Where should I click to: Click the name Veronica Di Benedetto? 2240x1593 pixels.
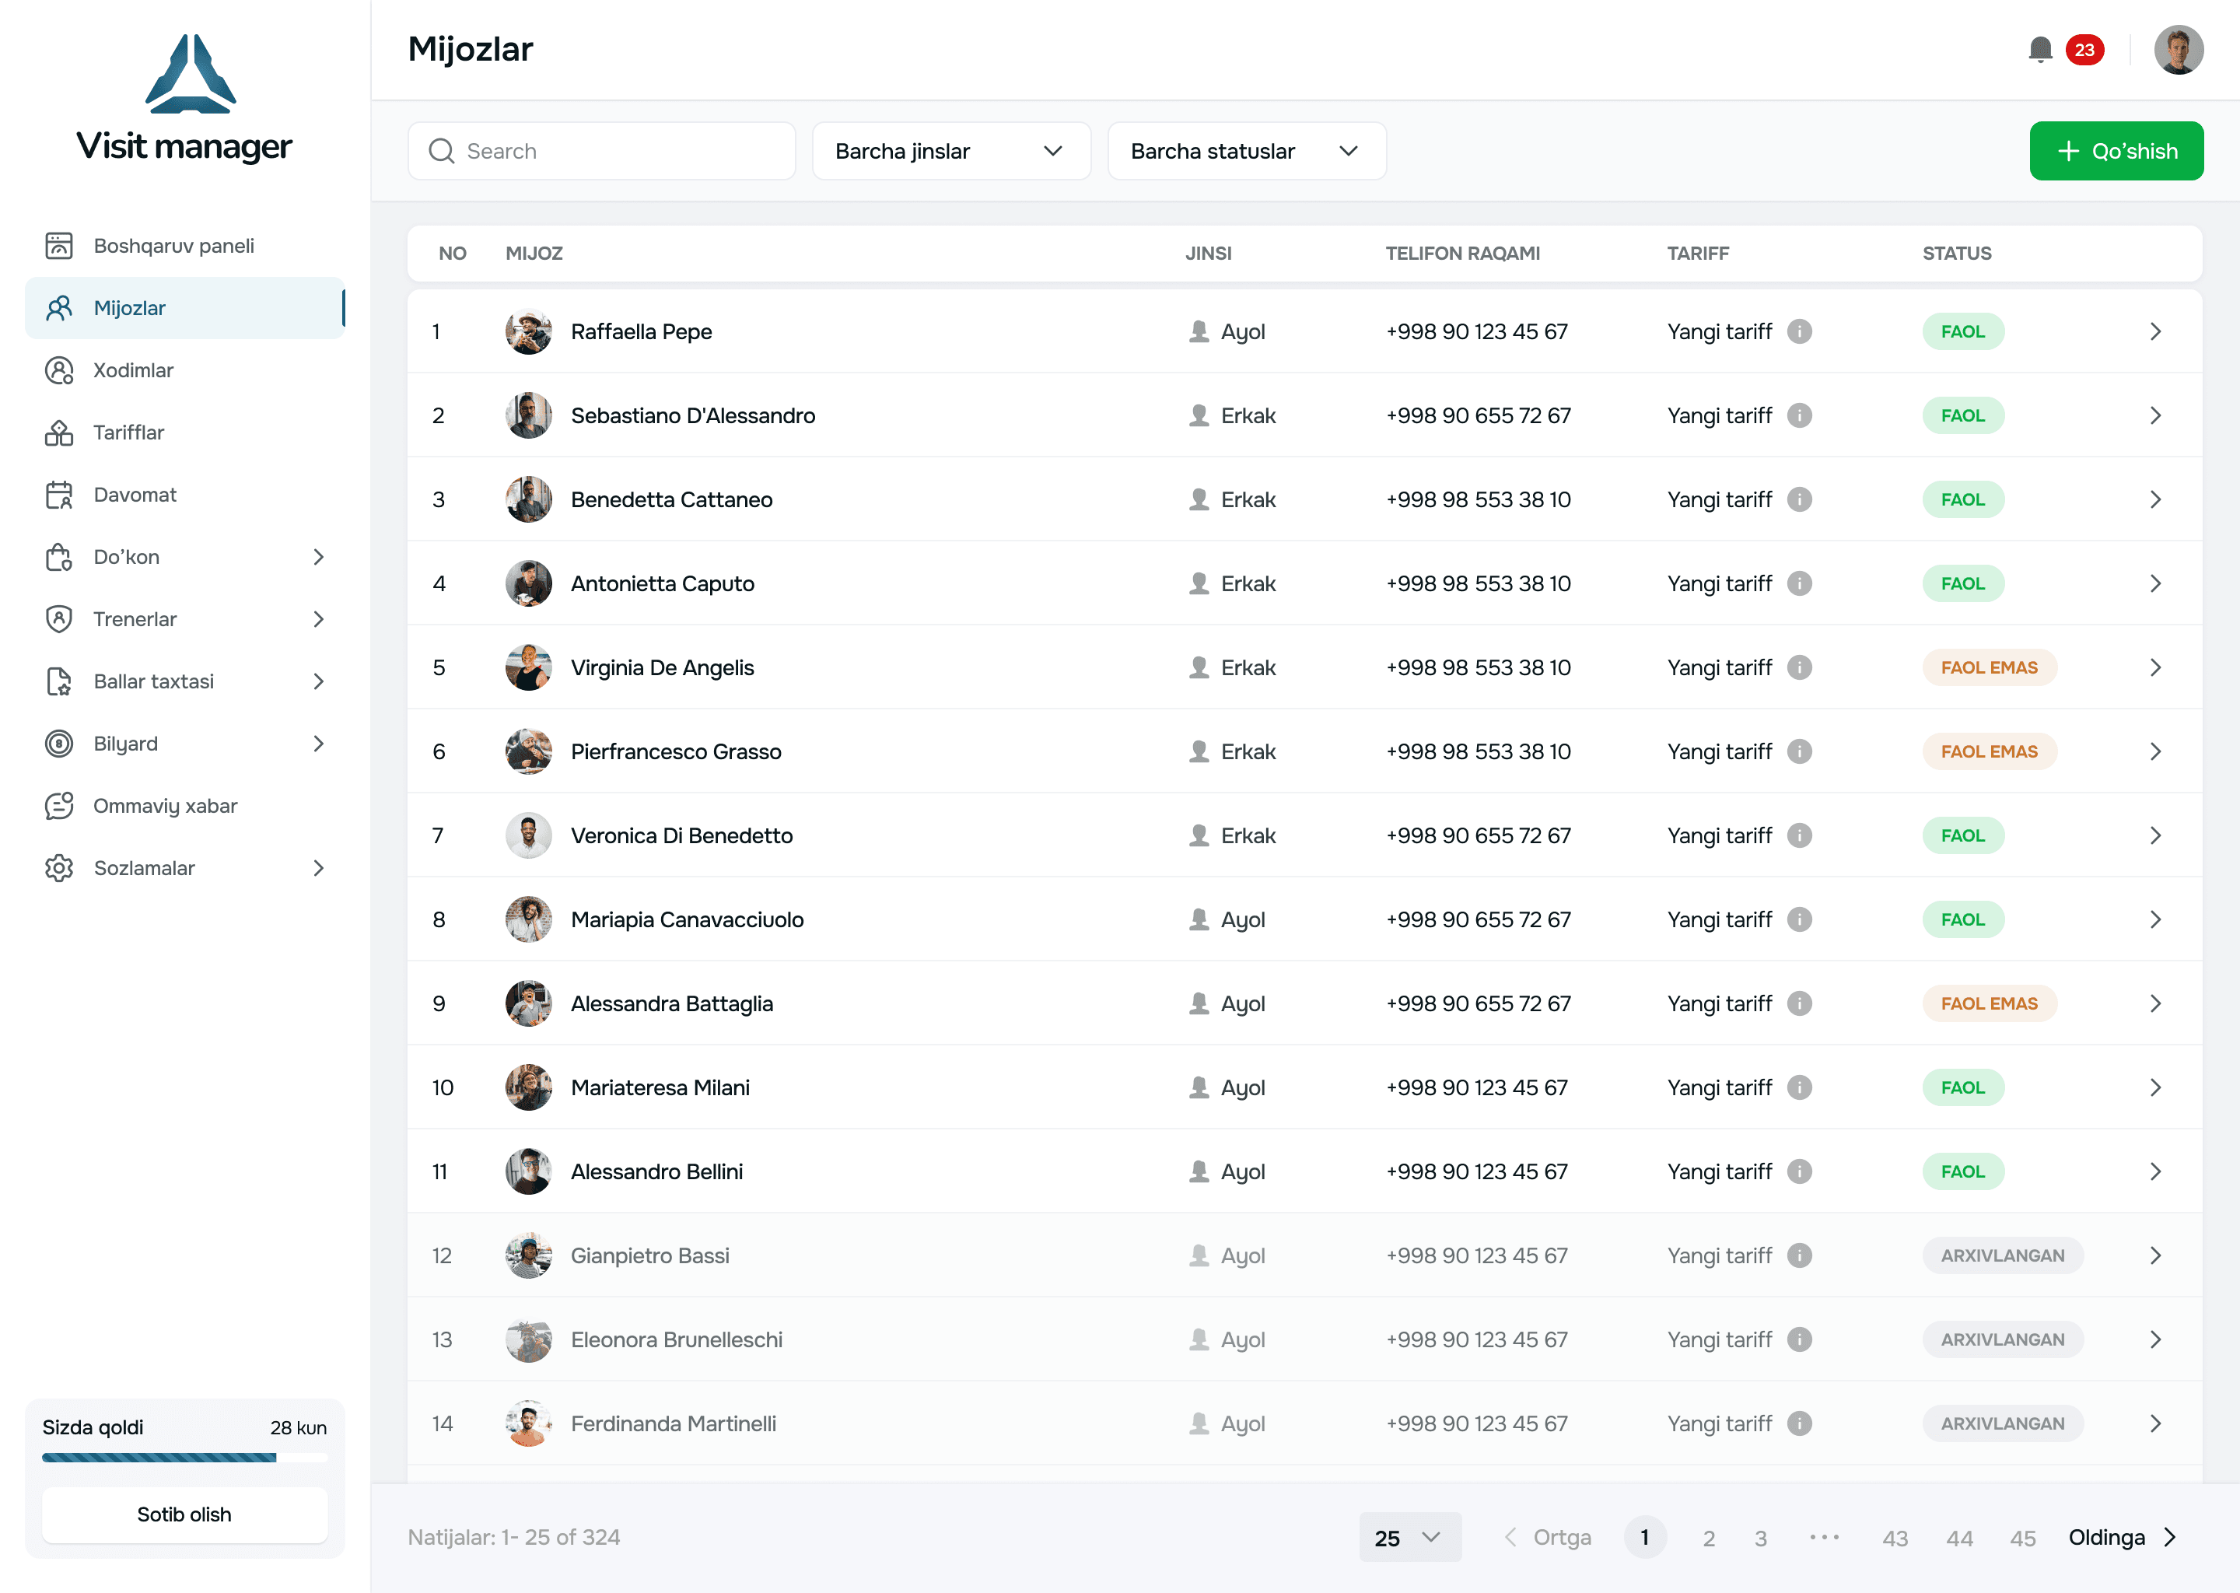pos(681,835)
